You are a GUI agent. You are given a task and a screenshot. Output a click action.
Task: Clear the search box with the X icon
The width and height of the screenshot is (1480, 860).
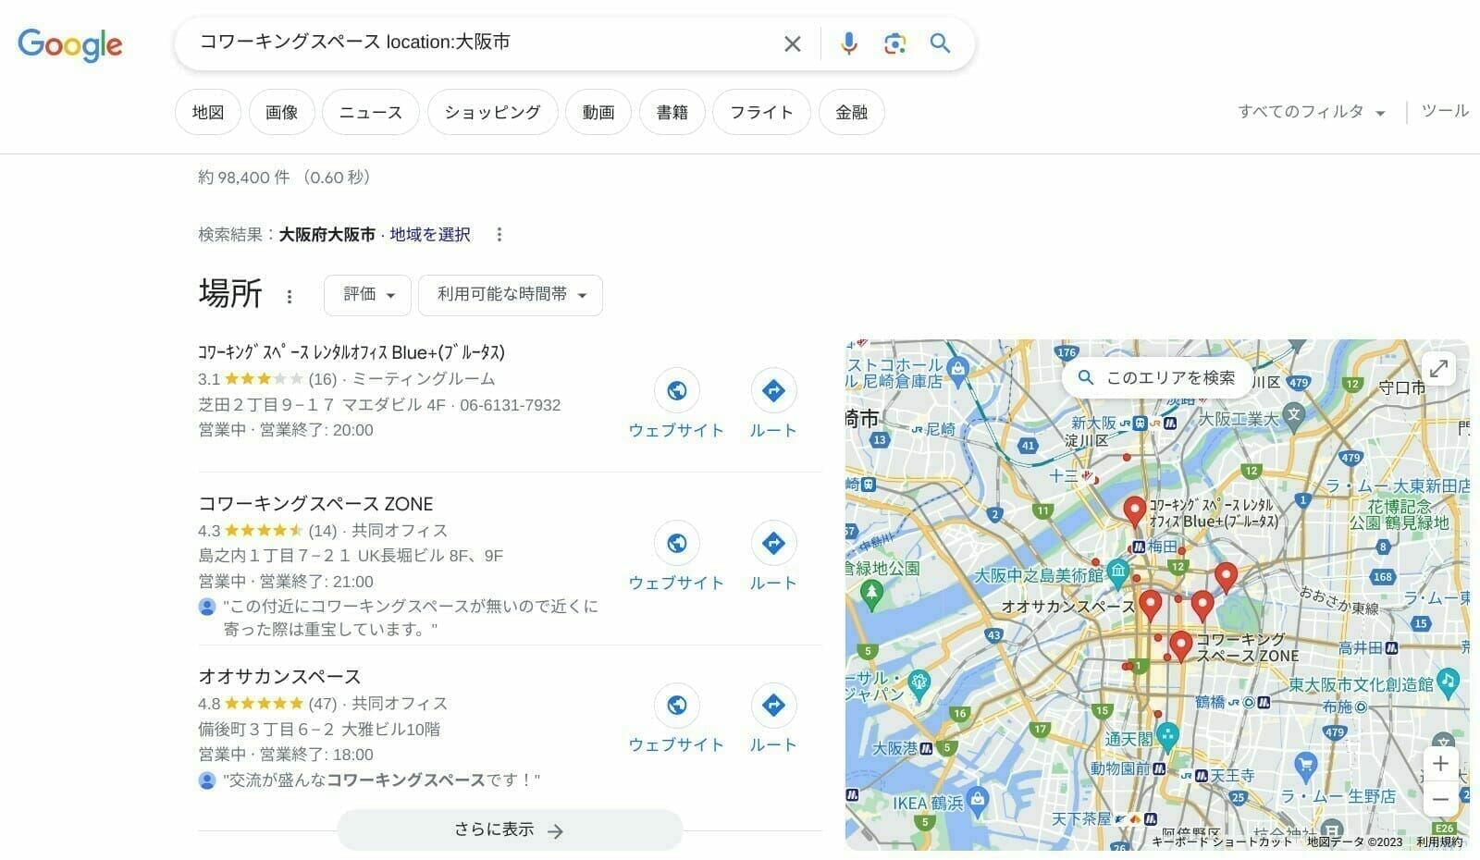pyautogui.click(x=793, y=43)
